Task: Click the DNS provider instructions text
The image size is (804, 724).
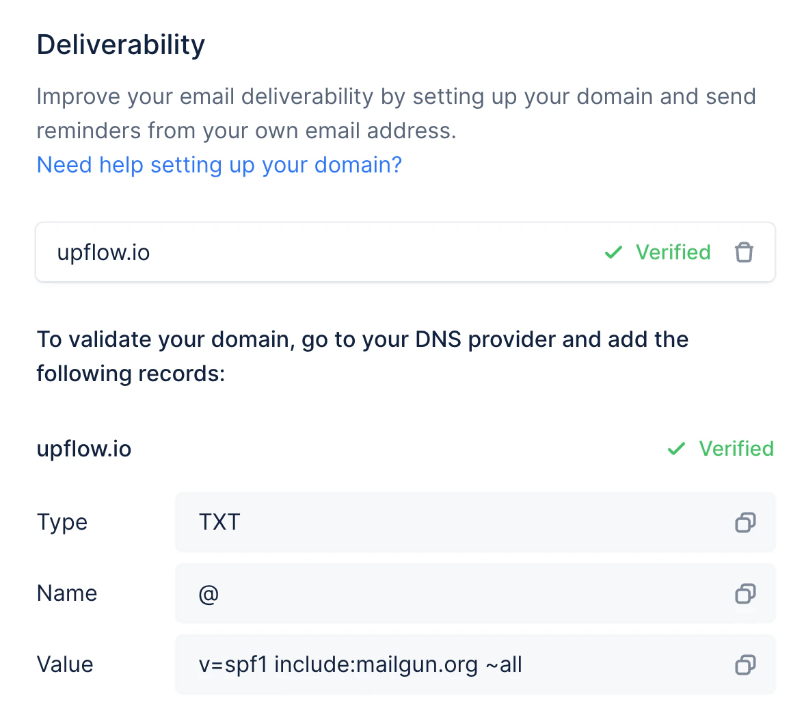Action: [362, 357]
